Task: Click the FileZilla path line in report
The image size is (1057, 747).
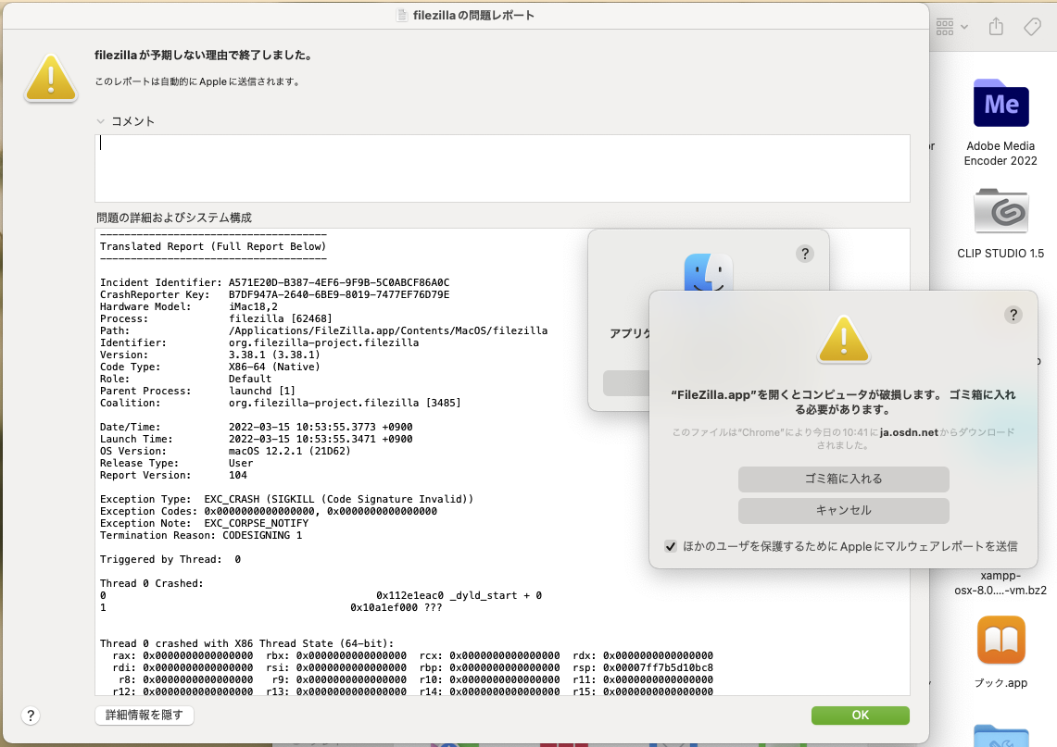Action: pos(323,330)
